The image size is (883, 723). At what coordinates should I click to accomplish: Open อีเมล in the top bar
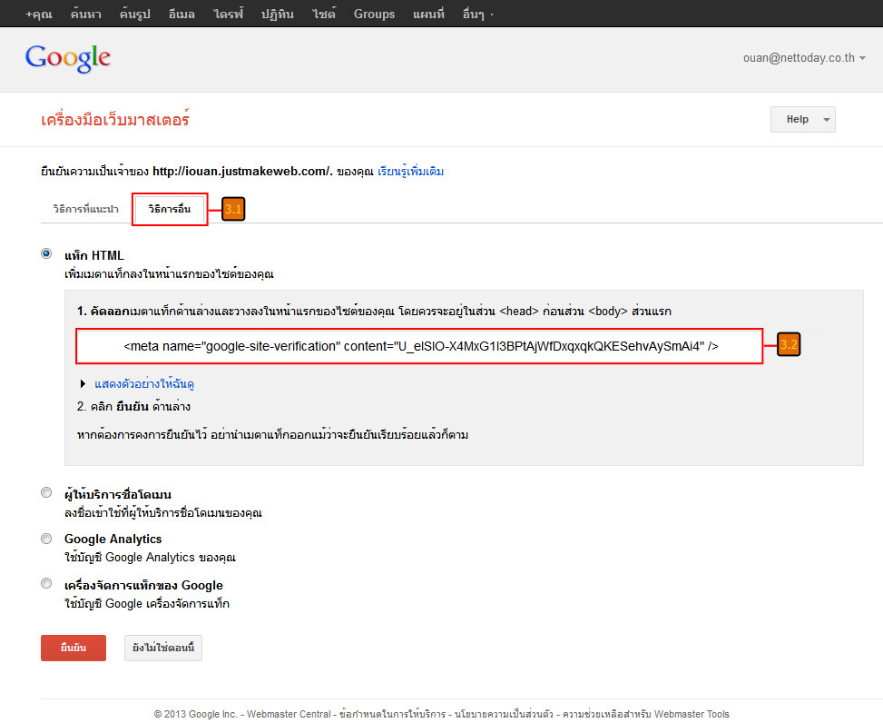click(182, 15)
